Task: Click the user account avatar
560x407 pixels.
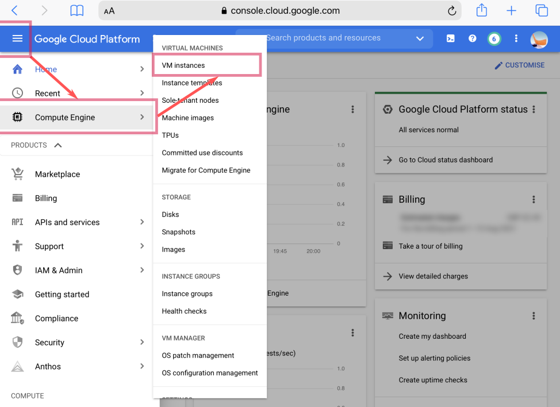Action: [x=539, y=39]
